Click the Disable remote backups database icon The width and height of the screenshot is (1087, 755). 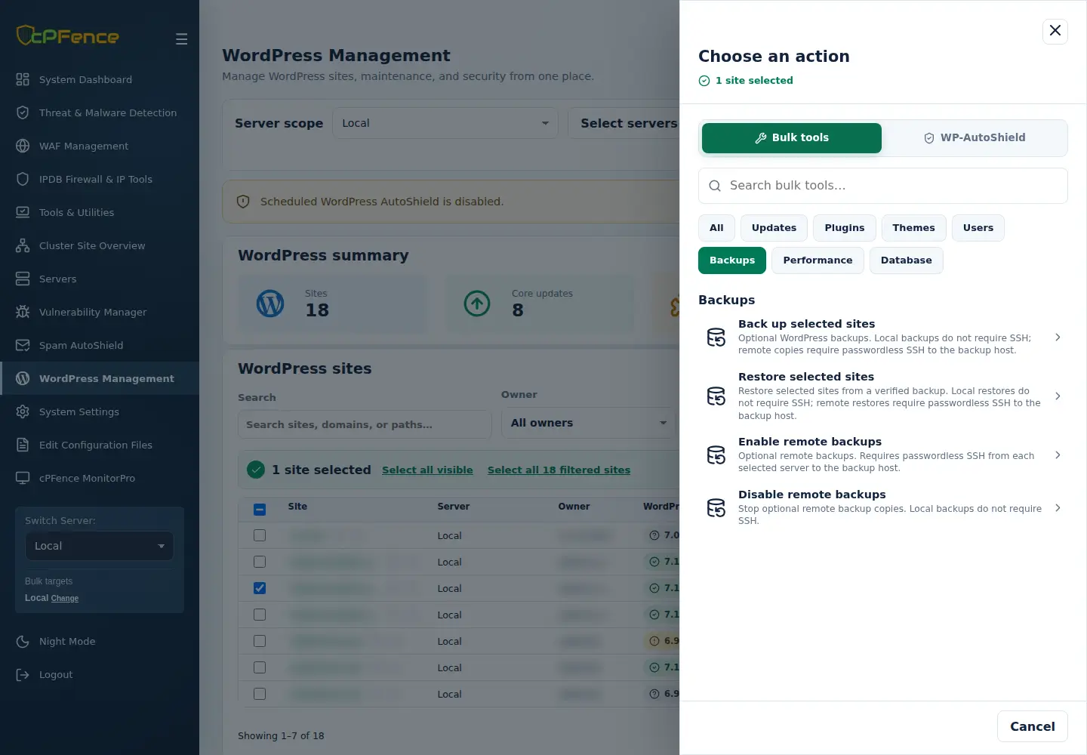716,508
